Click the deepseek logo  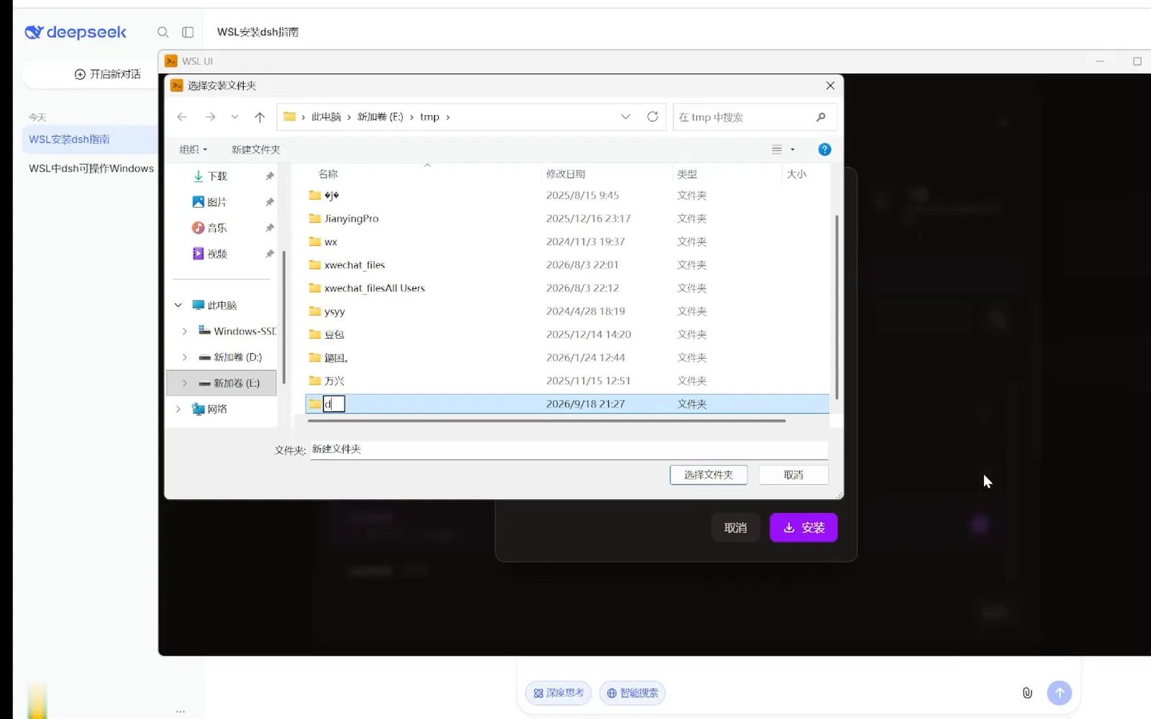click(76, 32)
